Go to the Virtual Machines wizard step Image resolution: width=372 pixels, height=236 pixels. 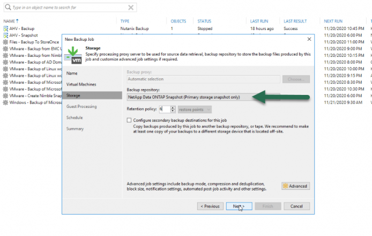pos(81,84)
